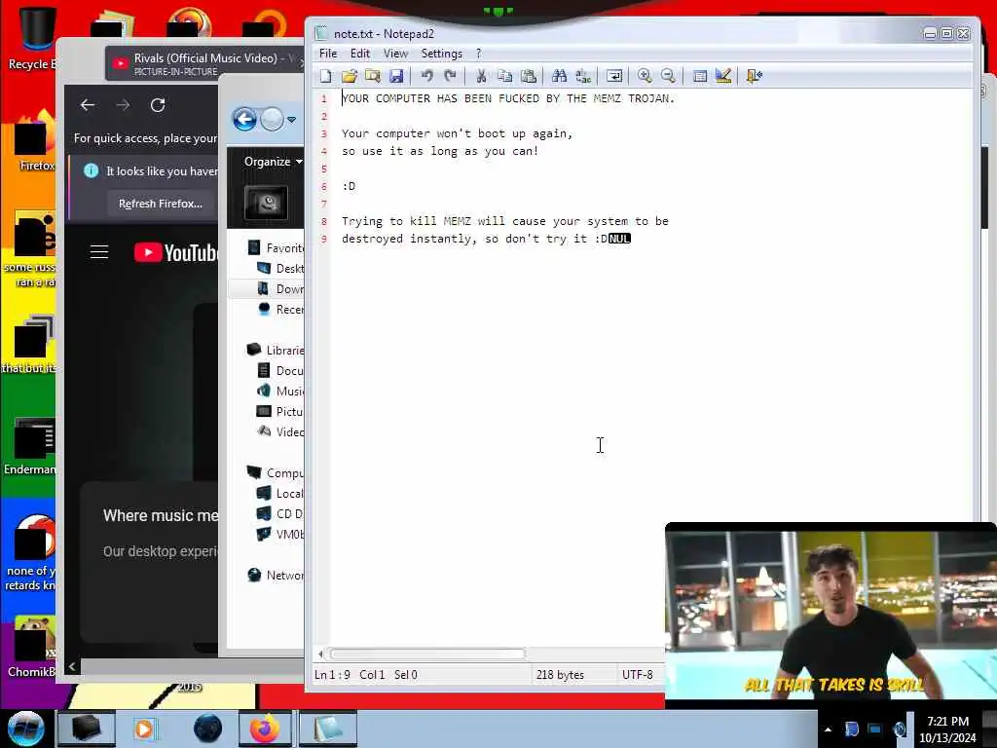This screenshot has height=748, width=997.
Task: Select Desktop in Explorer favorites
Action: point(279,269)
